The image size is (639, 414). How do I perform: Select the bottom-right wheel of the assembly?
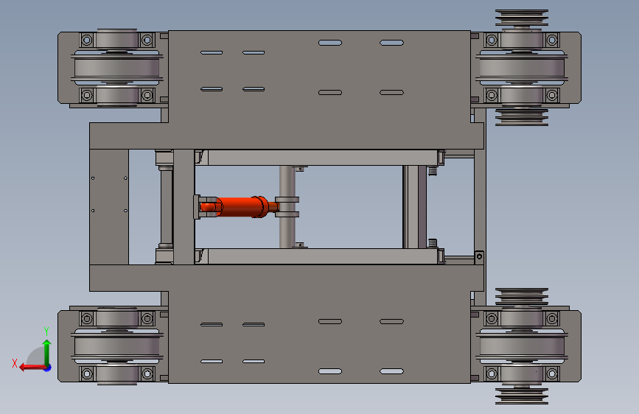pos(522,346)
